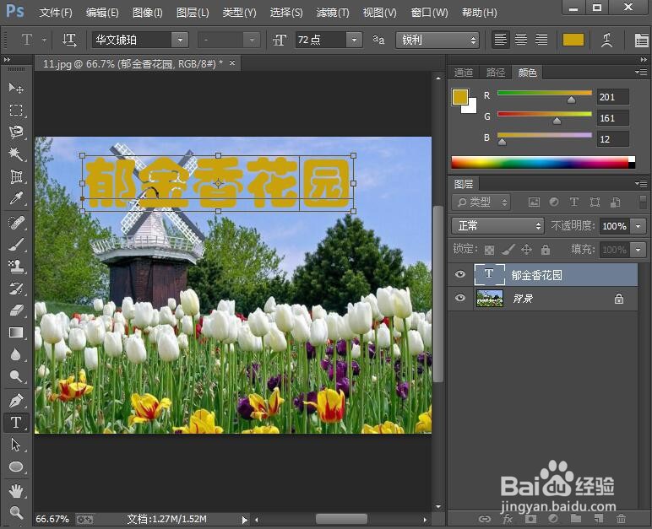The width and height of the screenshot is (652, 529).
Task: Select the Rectangular Marquee tool
Action: tap(16, 111)
